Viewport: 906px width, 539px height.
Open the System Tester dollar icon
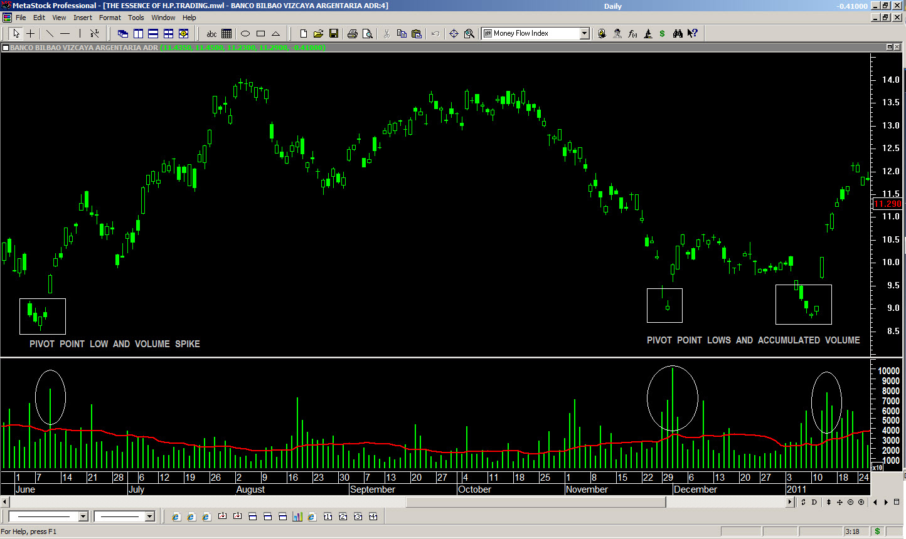(662, 34)
